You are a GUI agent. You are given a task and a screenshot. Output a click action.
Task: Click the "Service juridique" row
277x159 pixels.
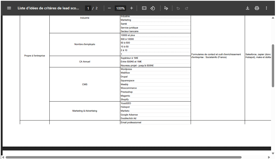(x=155, y=28)
